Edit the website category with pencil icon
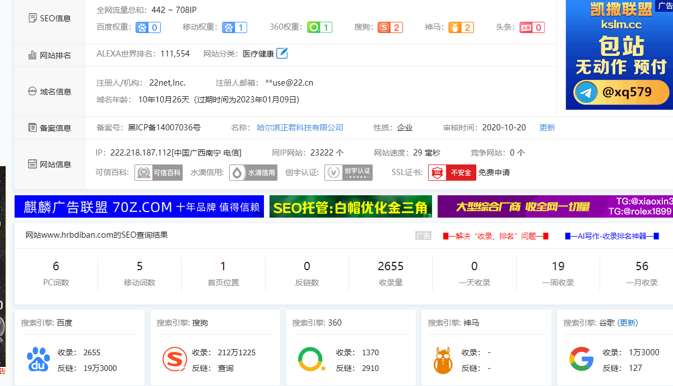 [282, 54]
